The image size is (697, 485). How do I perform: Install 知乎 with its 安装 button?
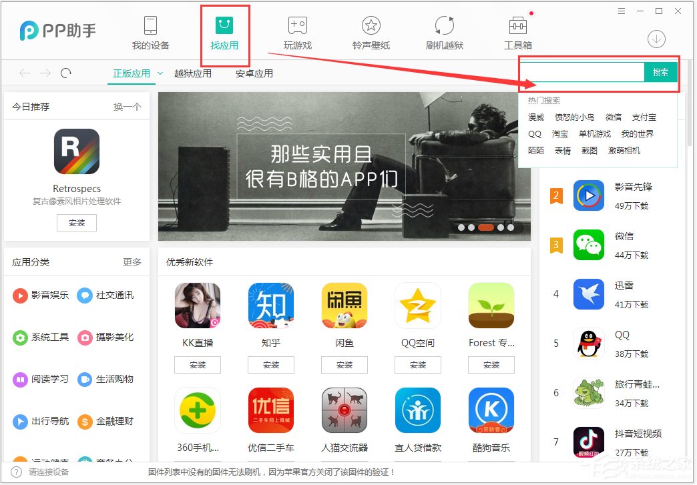pos(270,365)
